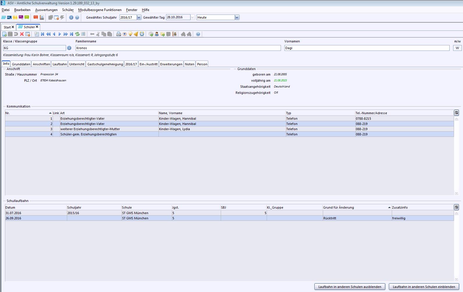
Task: Open the Gewähltes Schuljahr dropdown
Action: [x=139, y=17]
